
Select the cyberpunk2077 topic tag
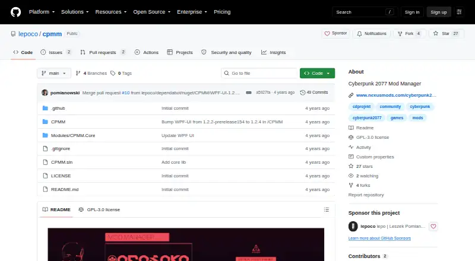(367, 118)
